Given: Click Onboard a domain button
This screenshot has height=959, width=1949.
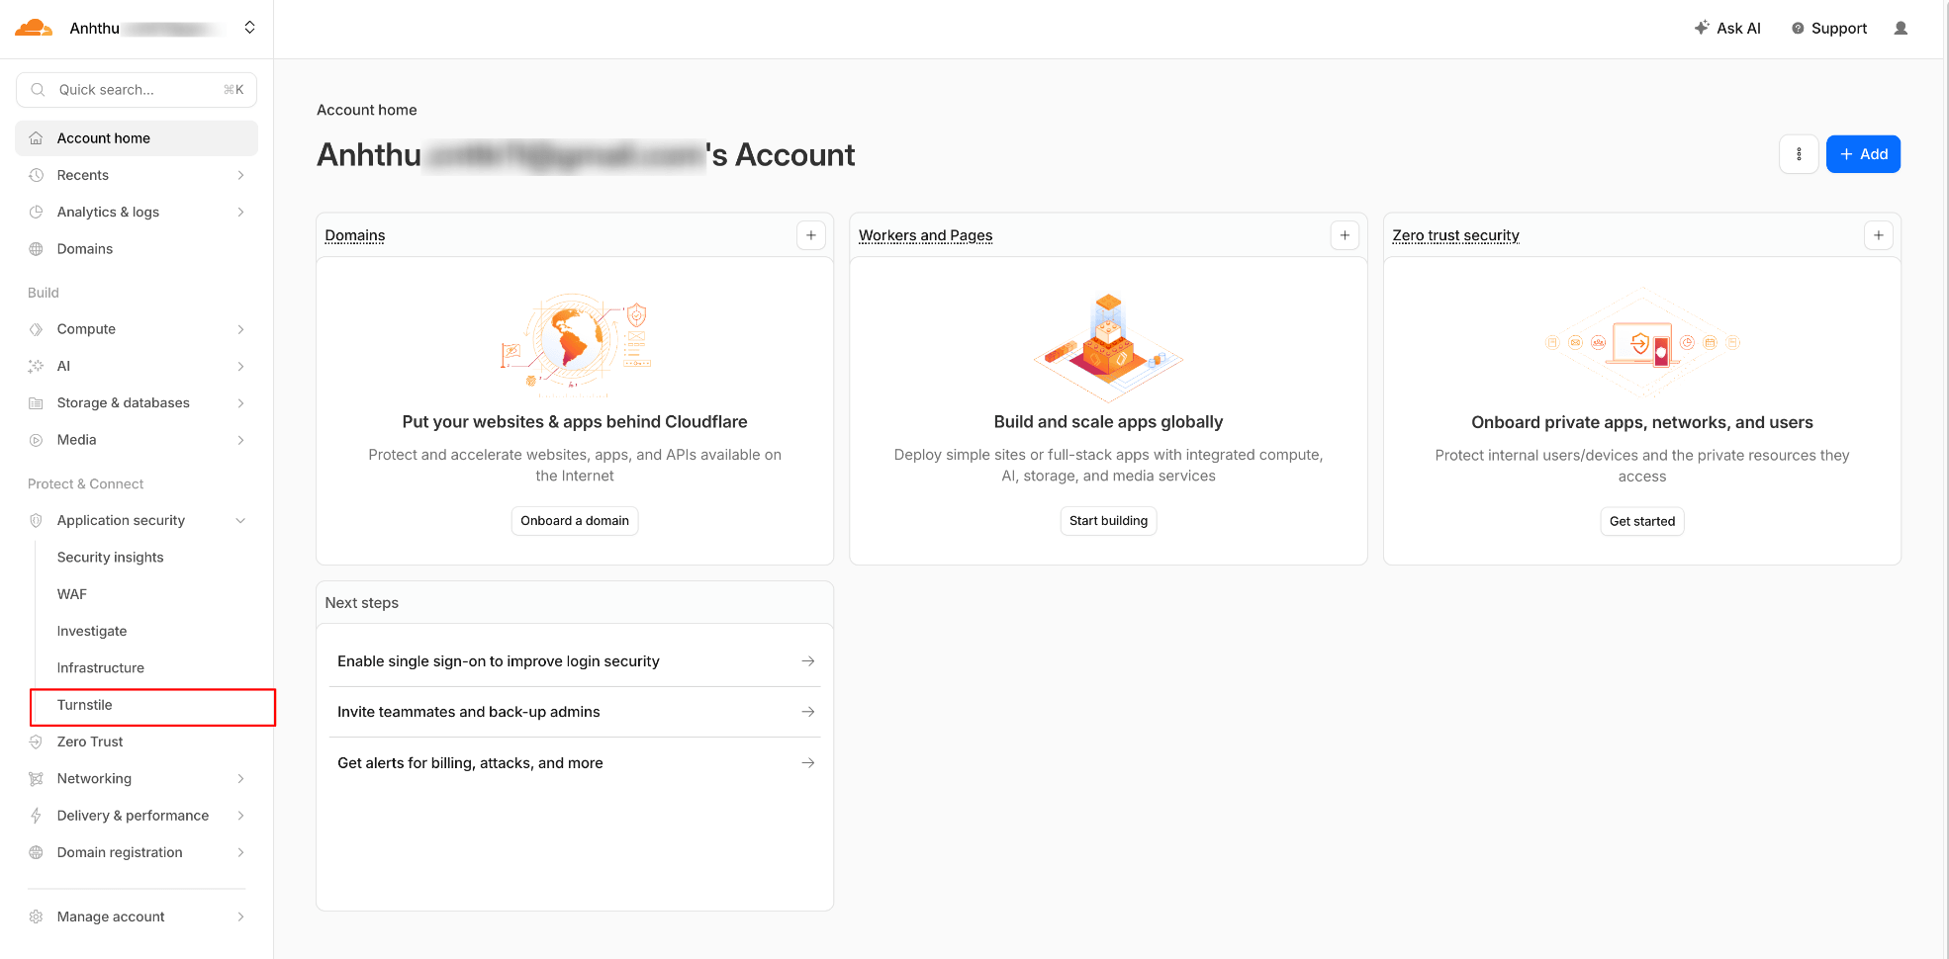Looking at the screenshot, I should (575, 521).
